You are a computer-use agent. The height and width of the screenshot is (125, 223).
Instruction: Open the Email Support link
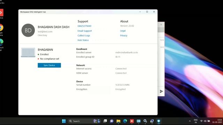tap(85, 31)
